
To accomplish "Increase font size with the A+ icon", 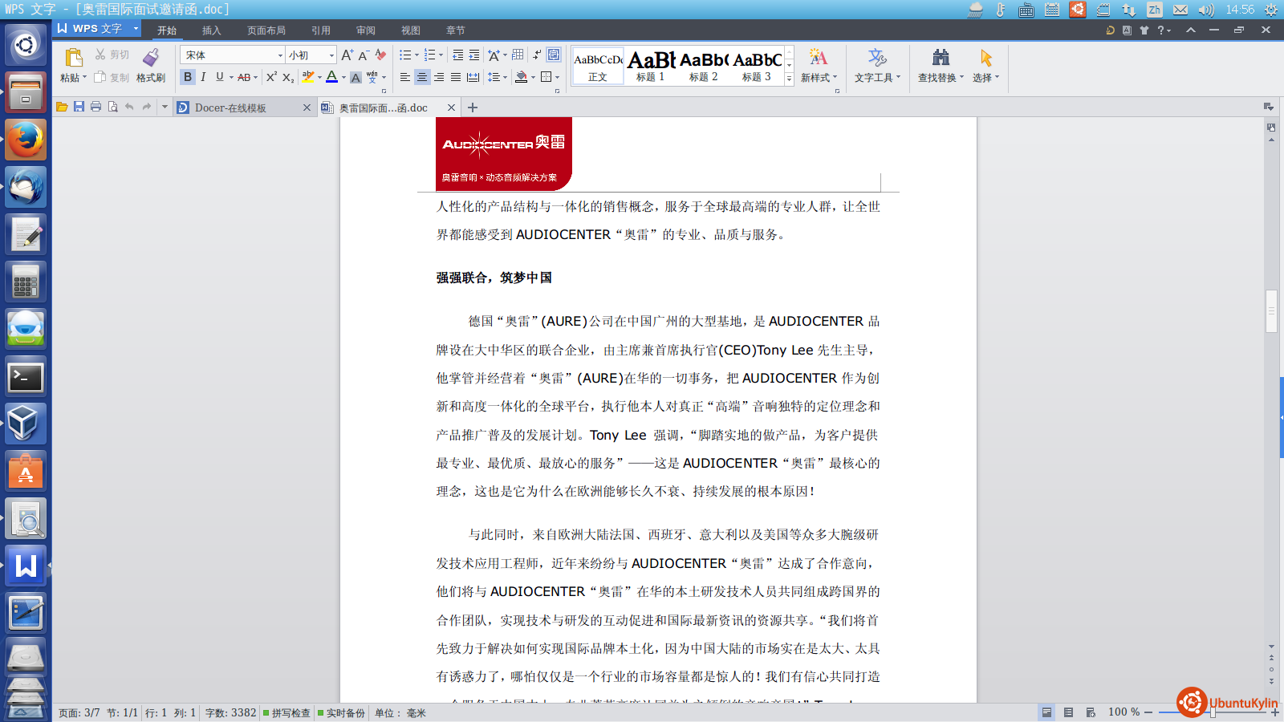I will 347,55.
